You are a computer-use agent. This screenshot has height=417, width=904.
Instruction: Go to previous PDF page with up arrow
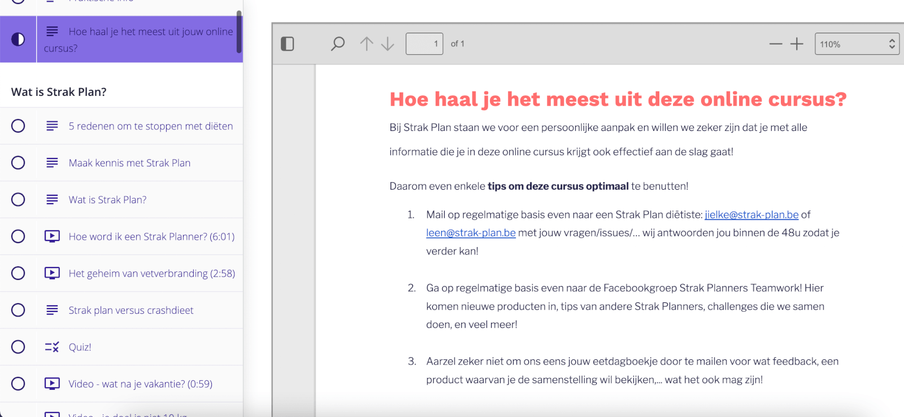click(367, 43)
